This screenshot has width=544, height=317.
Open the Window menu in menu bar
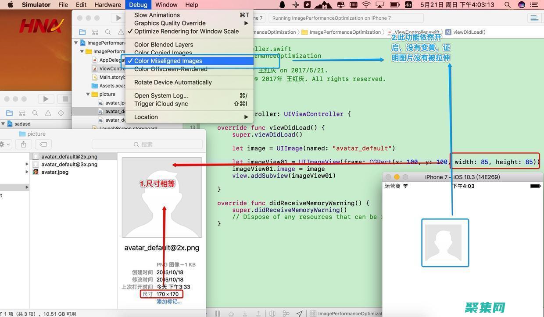(165, 4)
